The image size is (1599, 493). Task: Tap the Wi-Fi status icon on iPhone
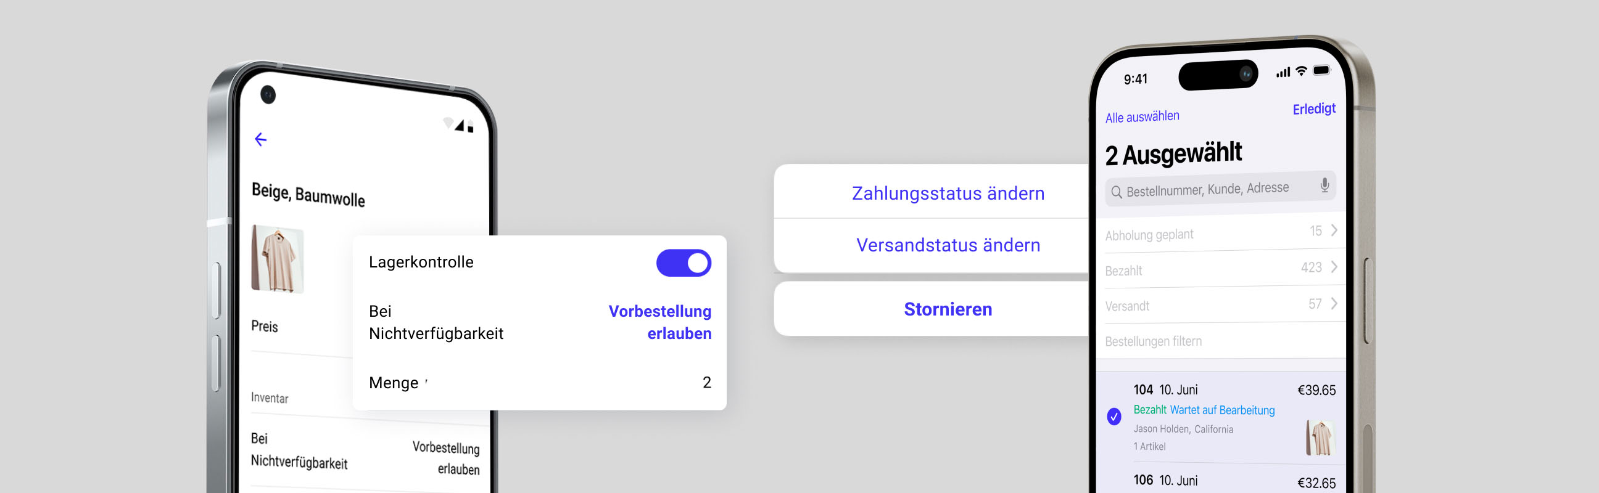click(1302, 71)
